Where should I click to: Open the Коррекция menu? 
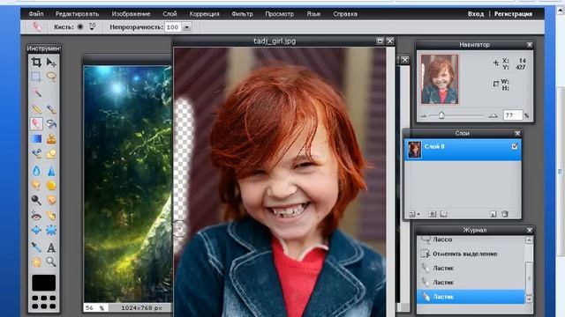coord(204,14)
